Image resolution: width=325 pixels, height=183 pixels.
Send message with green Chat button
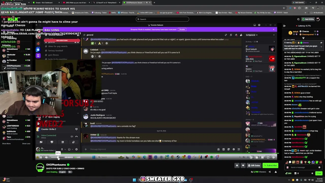coord(319,173)
